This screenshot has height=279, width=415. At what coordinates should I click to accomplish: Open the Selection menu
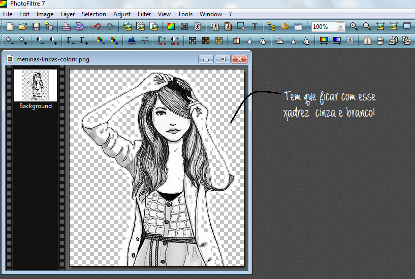point(93,14)
